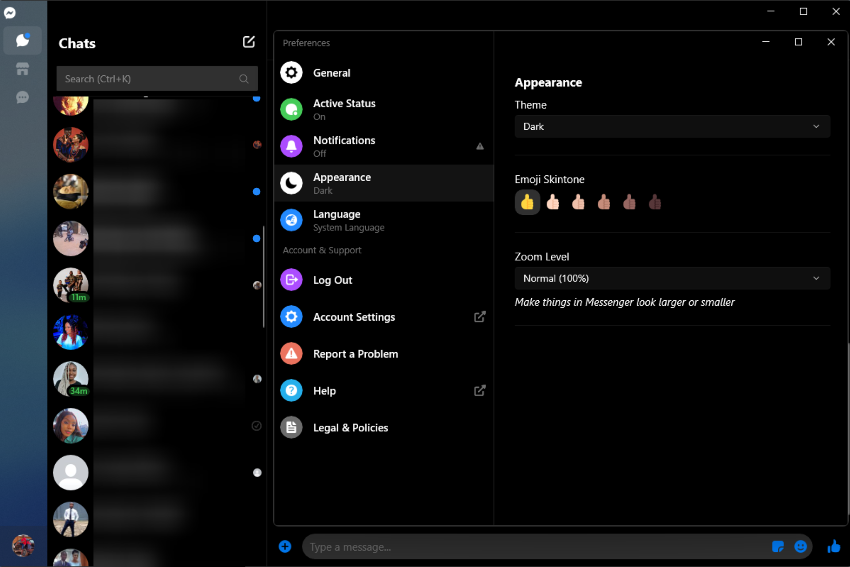Click the Search (Ctrl+K) field
This screenshot has height=567, width=850.
point(157,79)
